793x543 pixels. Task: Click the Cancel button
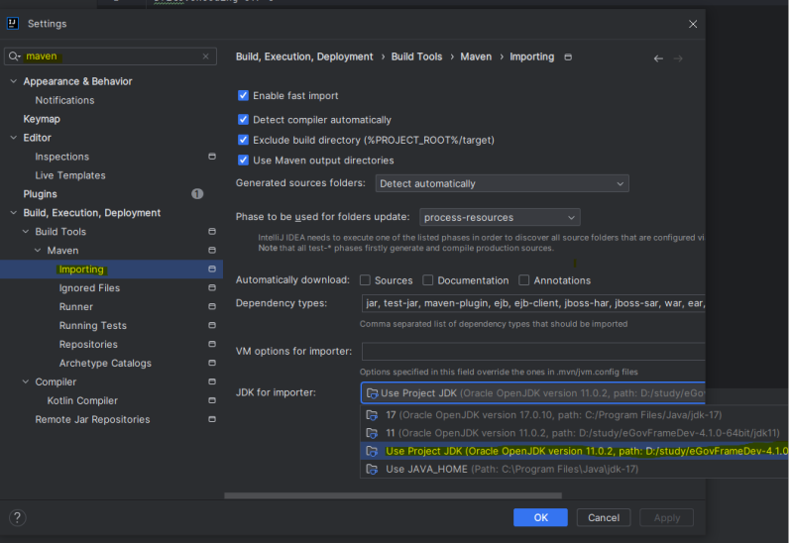(604, 517)
